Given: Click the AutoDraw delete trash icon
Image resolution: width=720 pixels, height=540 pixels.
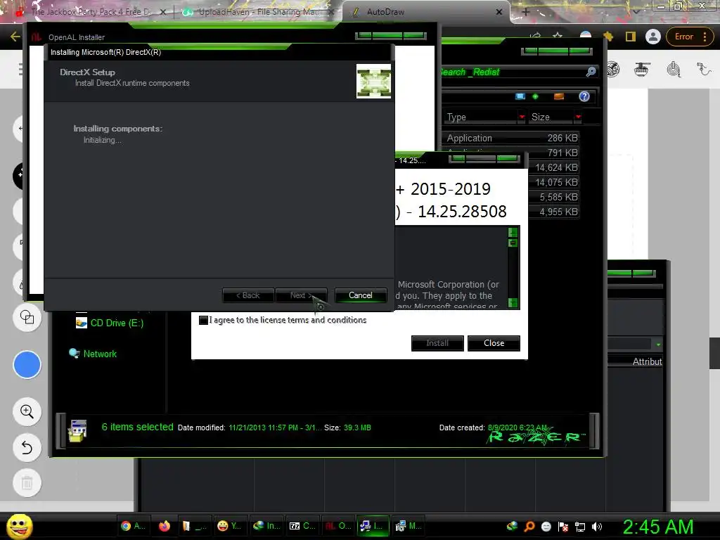Looking at the screenshot, I should (x=27, y=483).
